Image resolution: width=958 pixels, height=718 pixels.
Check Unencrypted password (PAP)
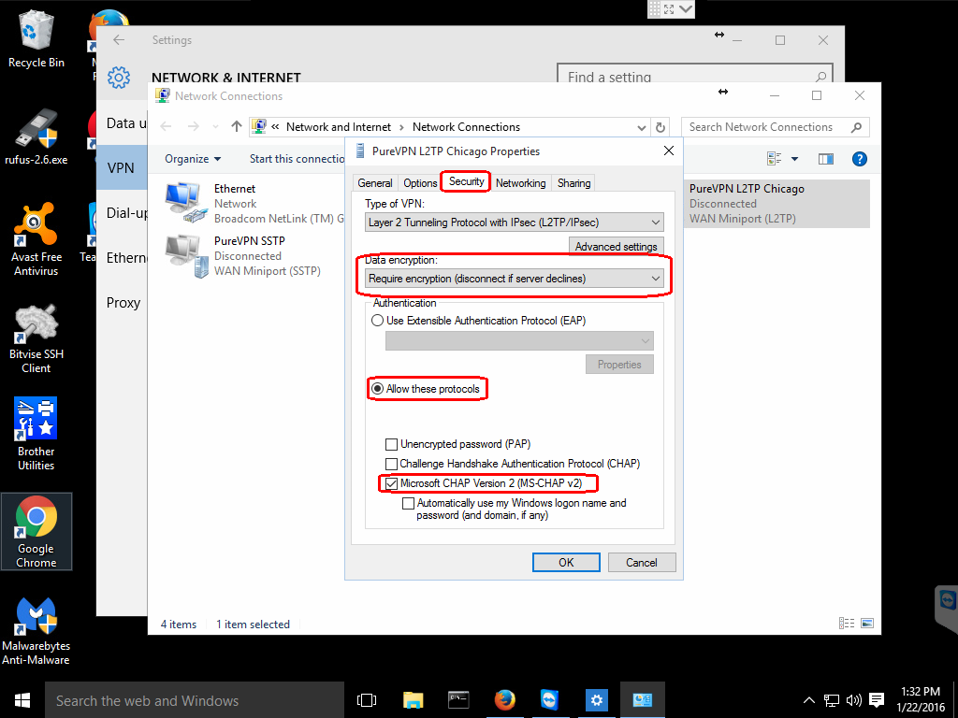[x=392, y=444]
